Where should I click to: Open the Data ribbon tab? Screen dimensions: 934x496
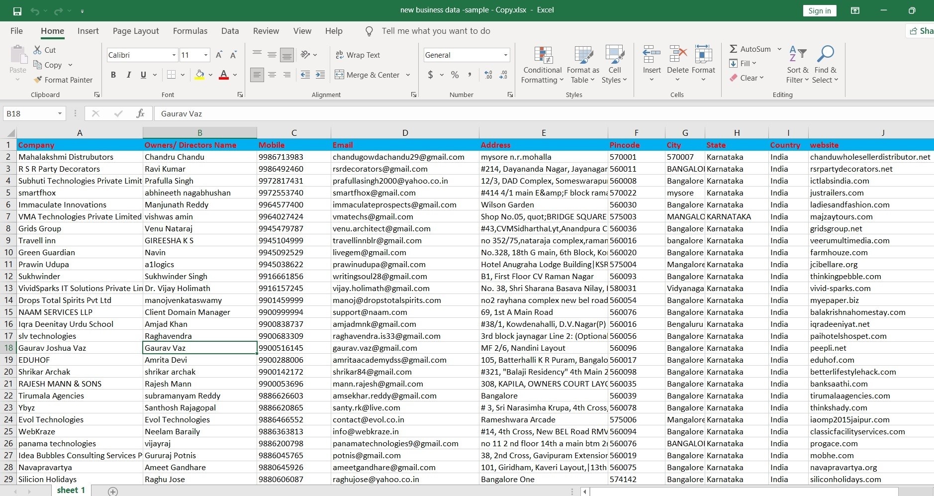point(229,31)
